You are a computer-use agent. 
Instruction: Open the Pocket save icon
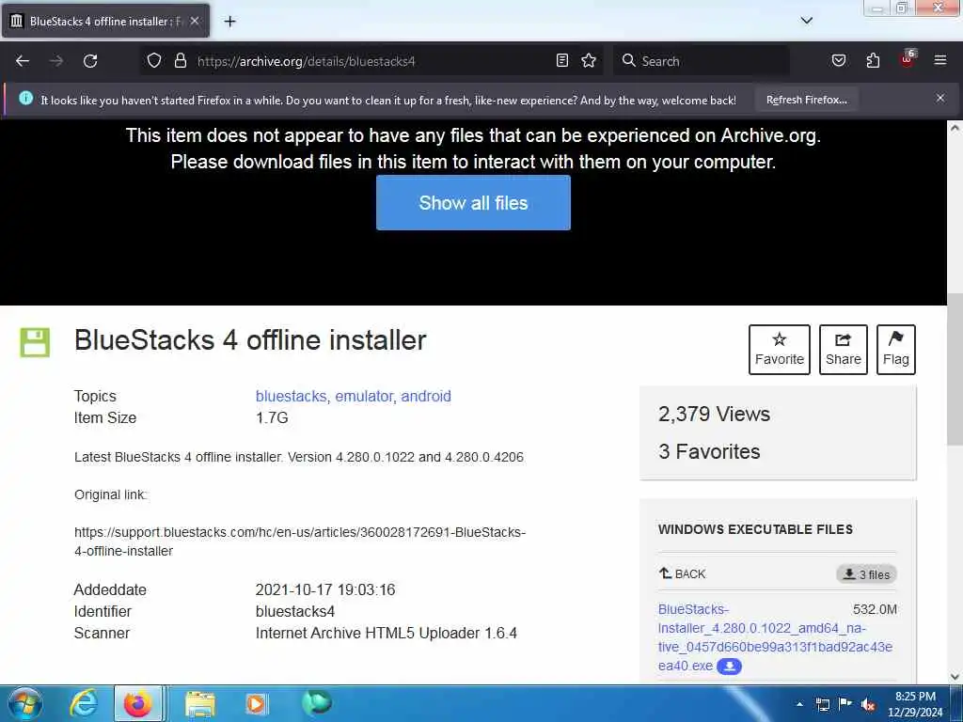pyautogui.click(x=839, y=60)
